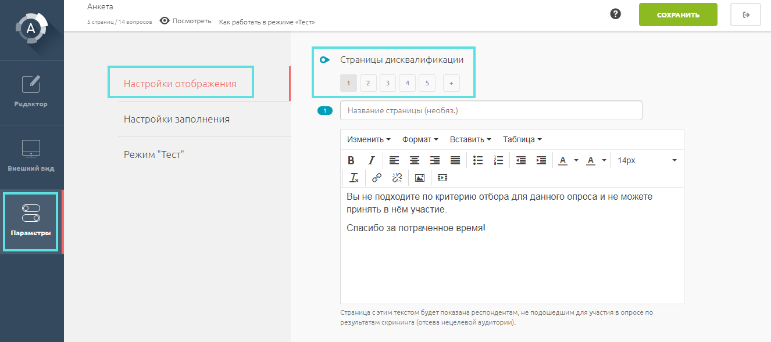Expand the Формат menu dropdown

(x=420, y=139)
